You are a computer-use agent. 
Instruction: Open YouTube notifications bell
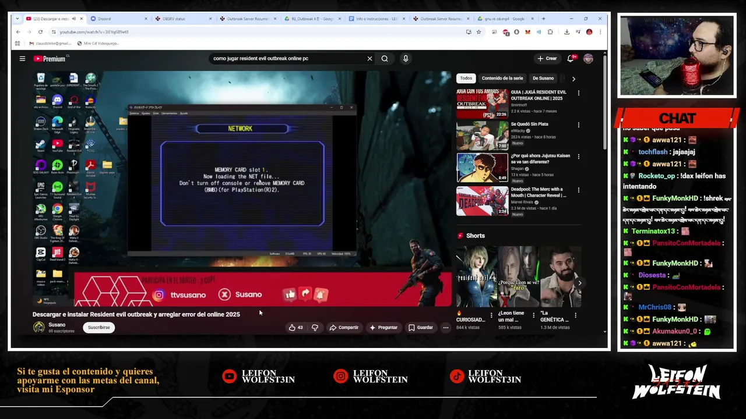[x=571, y=59]
